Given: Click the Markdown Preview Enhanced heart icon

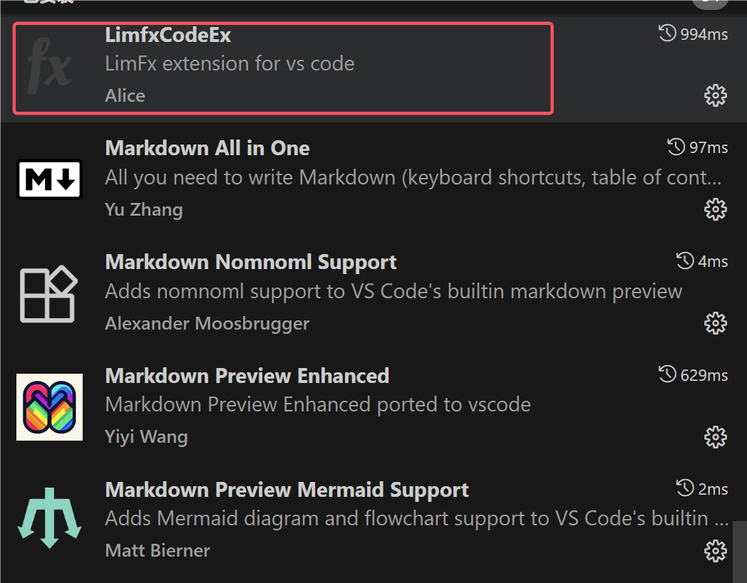Looking at the screenshot, I should [48, 406].
